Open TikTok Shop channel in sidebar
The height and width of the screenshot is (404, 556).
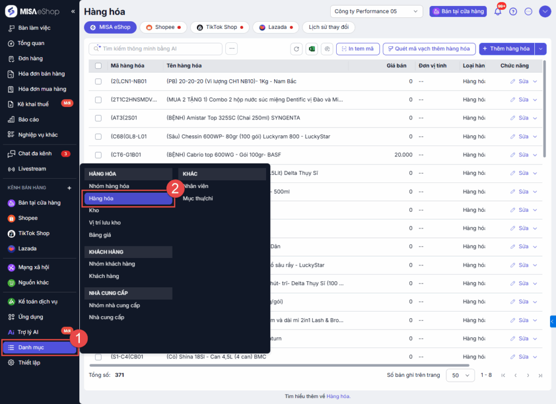coord(34,233)
